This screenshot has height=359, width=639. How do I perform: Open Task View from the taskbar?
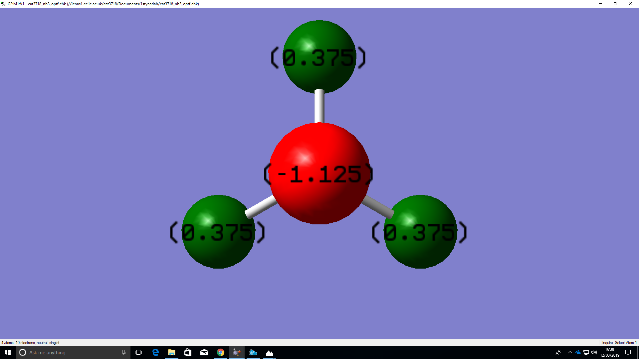[138, 352]
